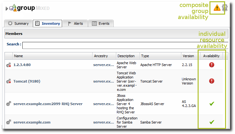Screen dimensions: 235x134
Task: Click green checkmark for RHQ Server row
Action: tap(211, 104)
